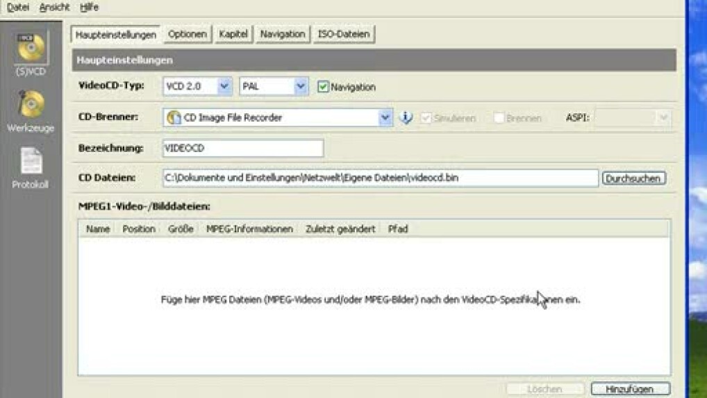Expand the CD Image File Recorder dropdown
This screenshot has height=398, width=707.
385,118
